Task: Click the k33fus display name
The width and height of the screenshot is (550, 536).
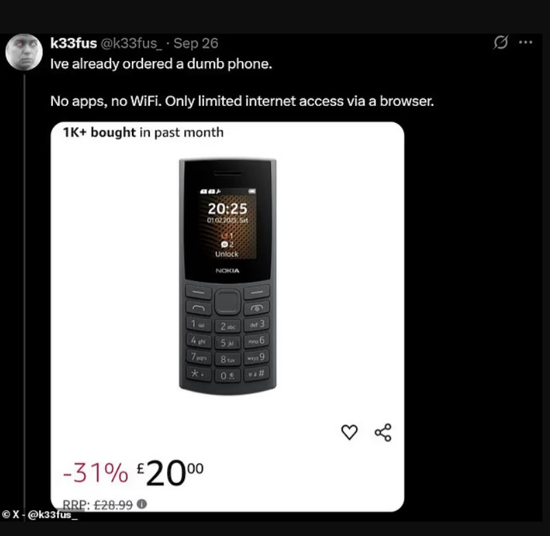Action: 74,43
